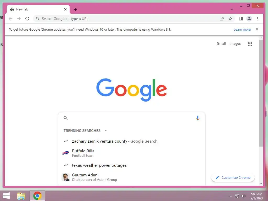The height and width of the screenshot is (201, 268).
Task: Click the Google logo
Action: point(132,90)
